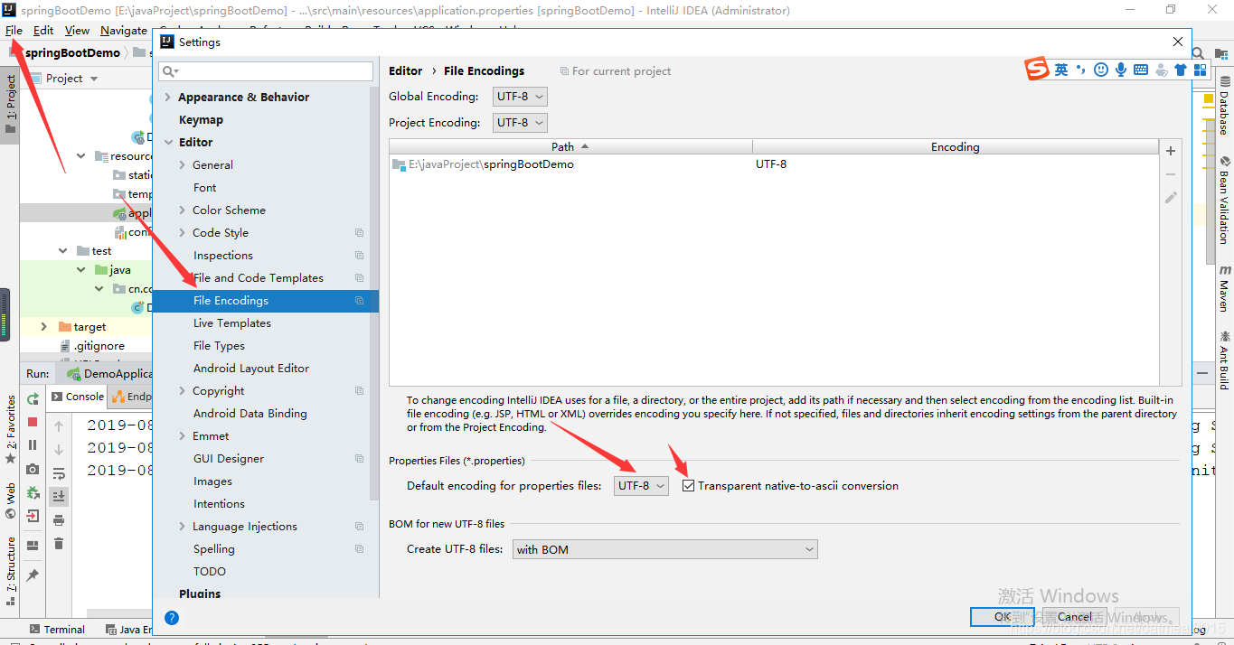Click the project-level marker beside Code Style
1234x645 pixels.
pos(359,233)
